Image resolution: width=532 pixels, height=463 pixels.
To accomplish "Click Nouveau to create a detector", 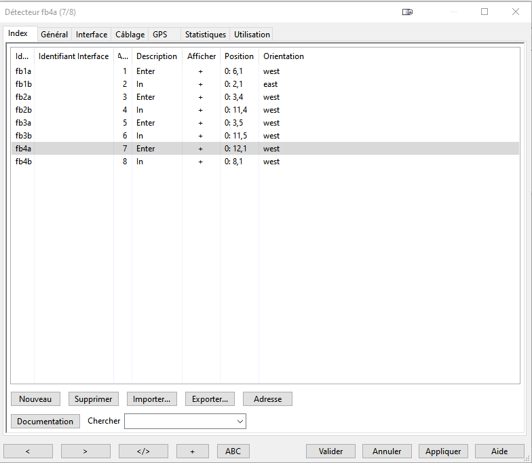I will point(35,399).
